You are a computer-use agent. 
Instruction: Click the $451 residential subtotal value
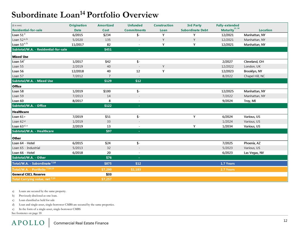(x=108, y=49)
